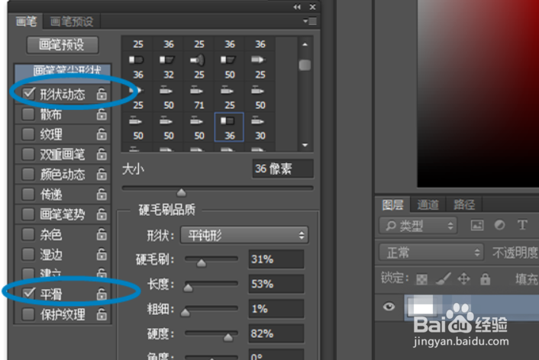Switch to the 画笔 tab

26,21
